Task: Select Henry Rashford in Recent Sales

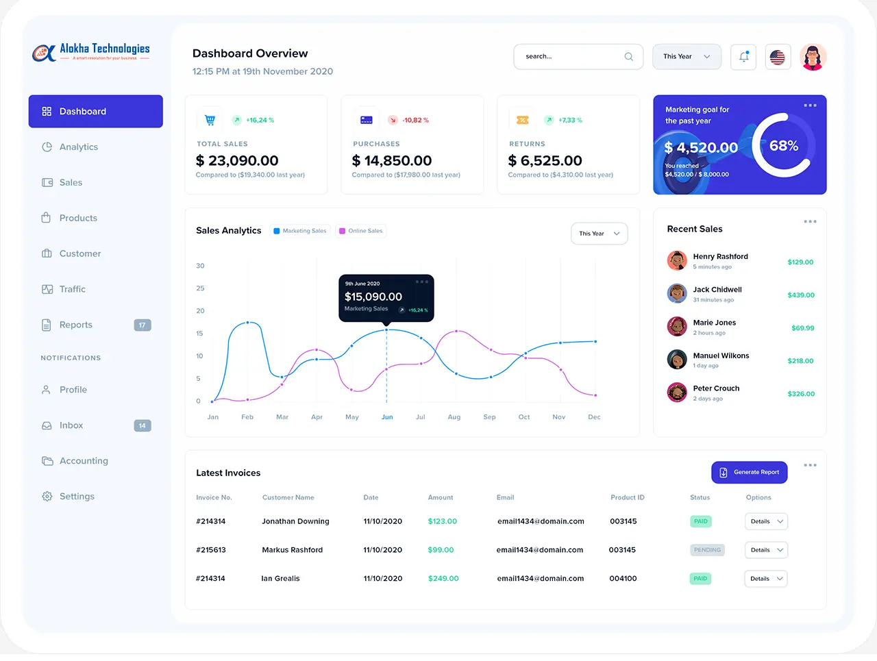Action: click(720, 257)
